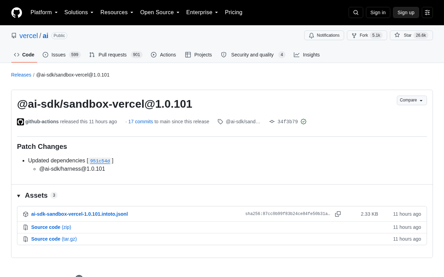Viewport: 444px width, 277px height.
Task: Expand the Solutions menu
Action: [x=79, y=12]
